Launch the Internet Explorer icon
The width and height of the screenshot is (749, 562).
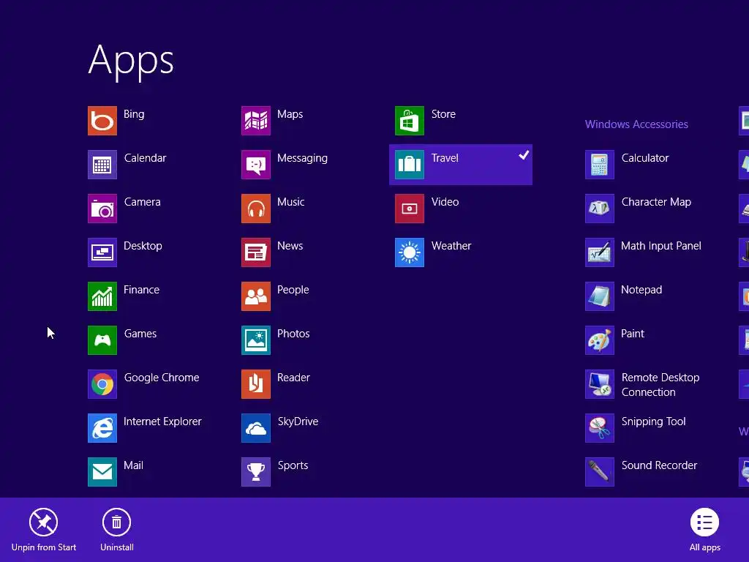click(x=102, y=429)
